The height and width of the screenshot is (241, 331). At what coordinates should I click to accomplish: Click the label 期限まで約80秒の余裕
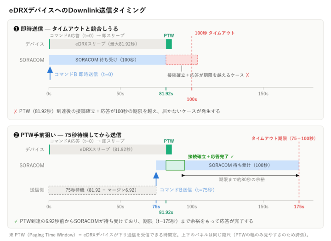[242, 179]
